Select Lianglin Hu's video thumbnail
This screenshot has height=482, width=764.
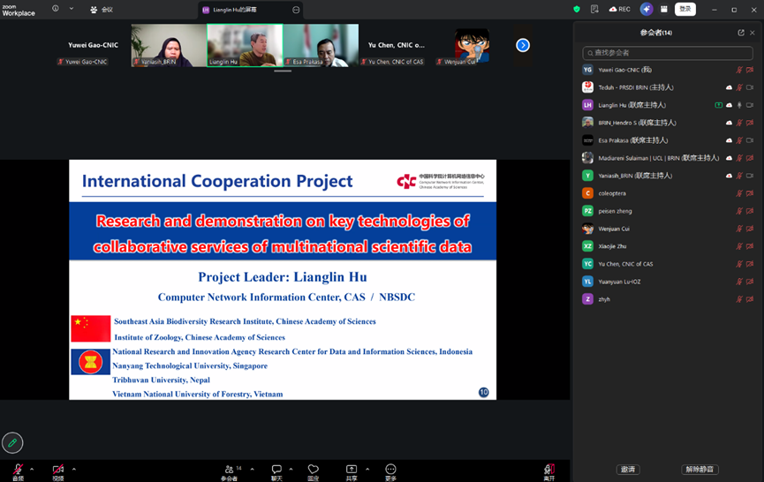(245, 44)
